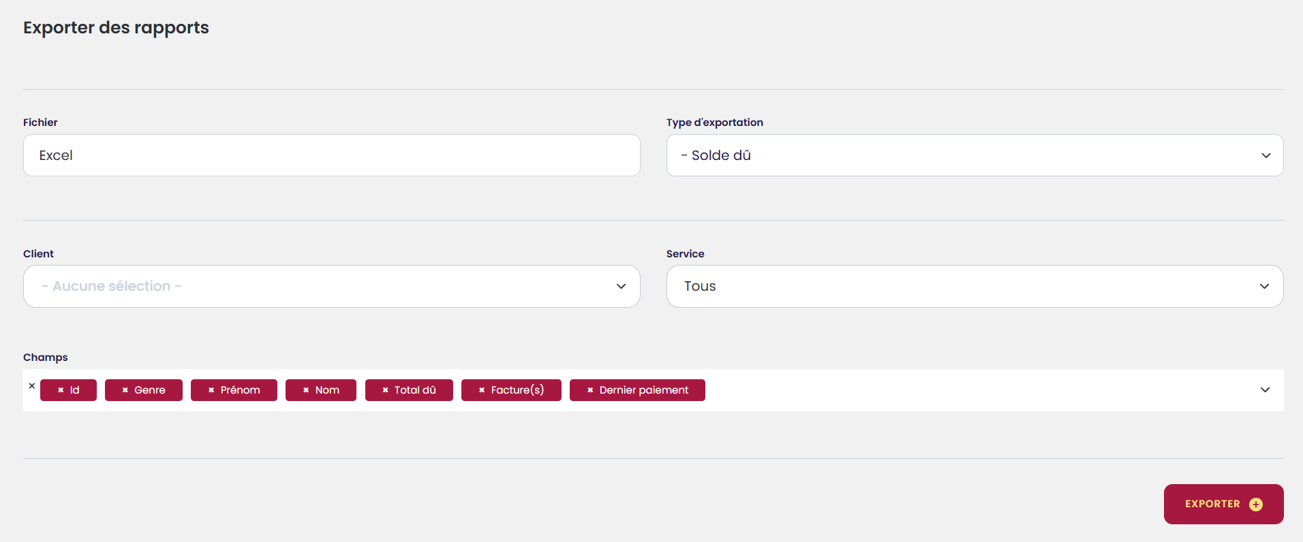Clear all selected Champs fields
This screenshot has width=1303, height=542.
(31, 386)
